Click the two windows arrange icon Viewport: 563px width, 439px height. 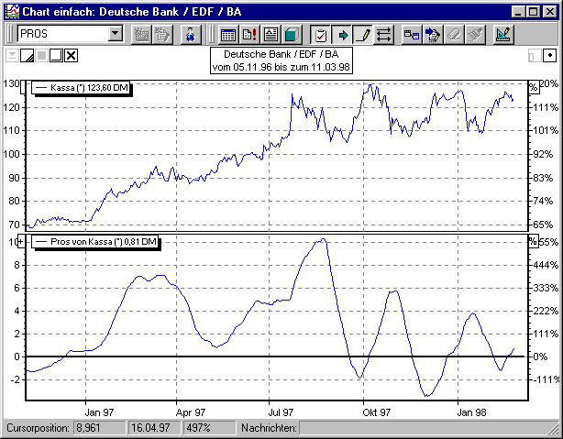412,36
